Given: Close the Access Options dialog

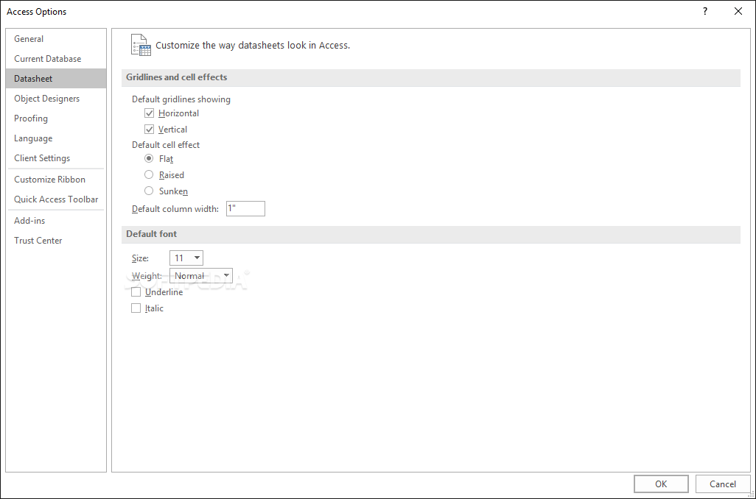Looking at the screenshot, I should pyautogui.click(x=738, y=11).
